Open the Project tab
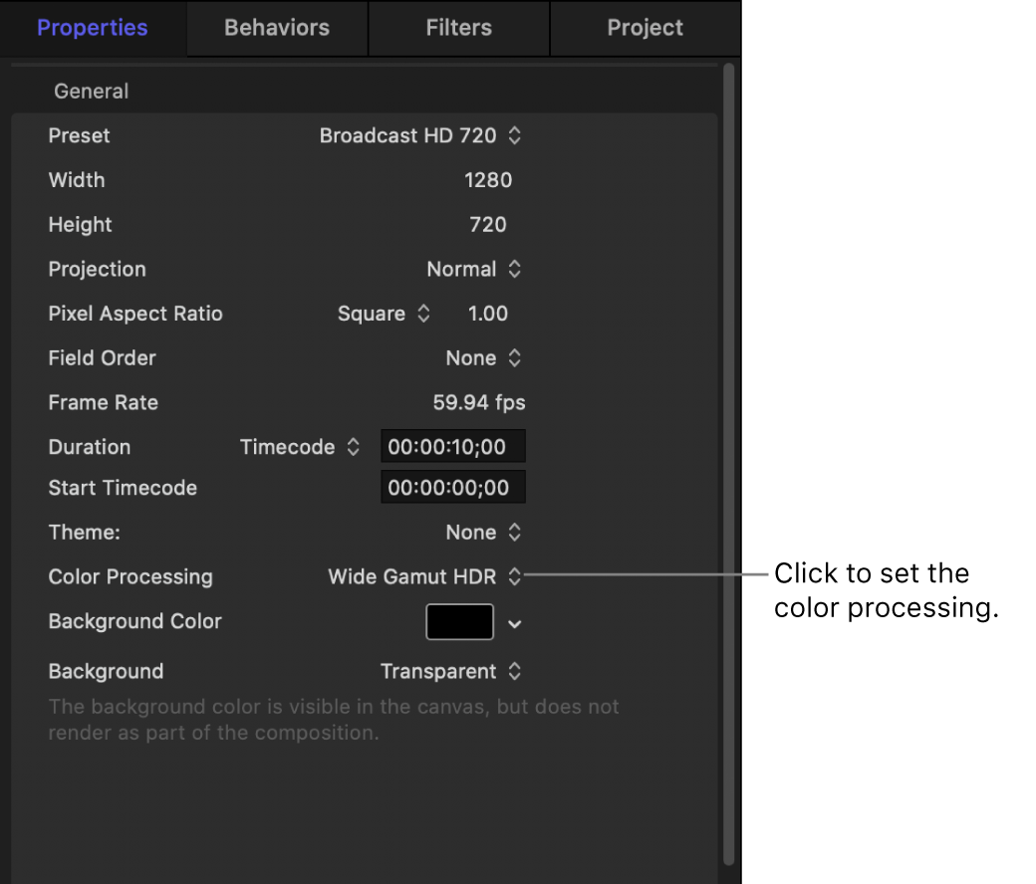This screenshot has width=1036, height=884. tap(645, 28)
